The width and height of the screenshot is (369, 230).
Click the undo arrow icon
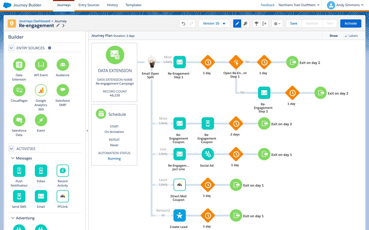pos(183,24)
